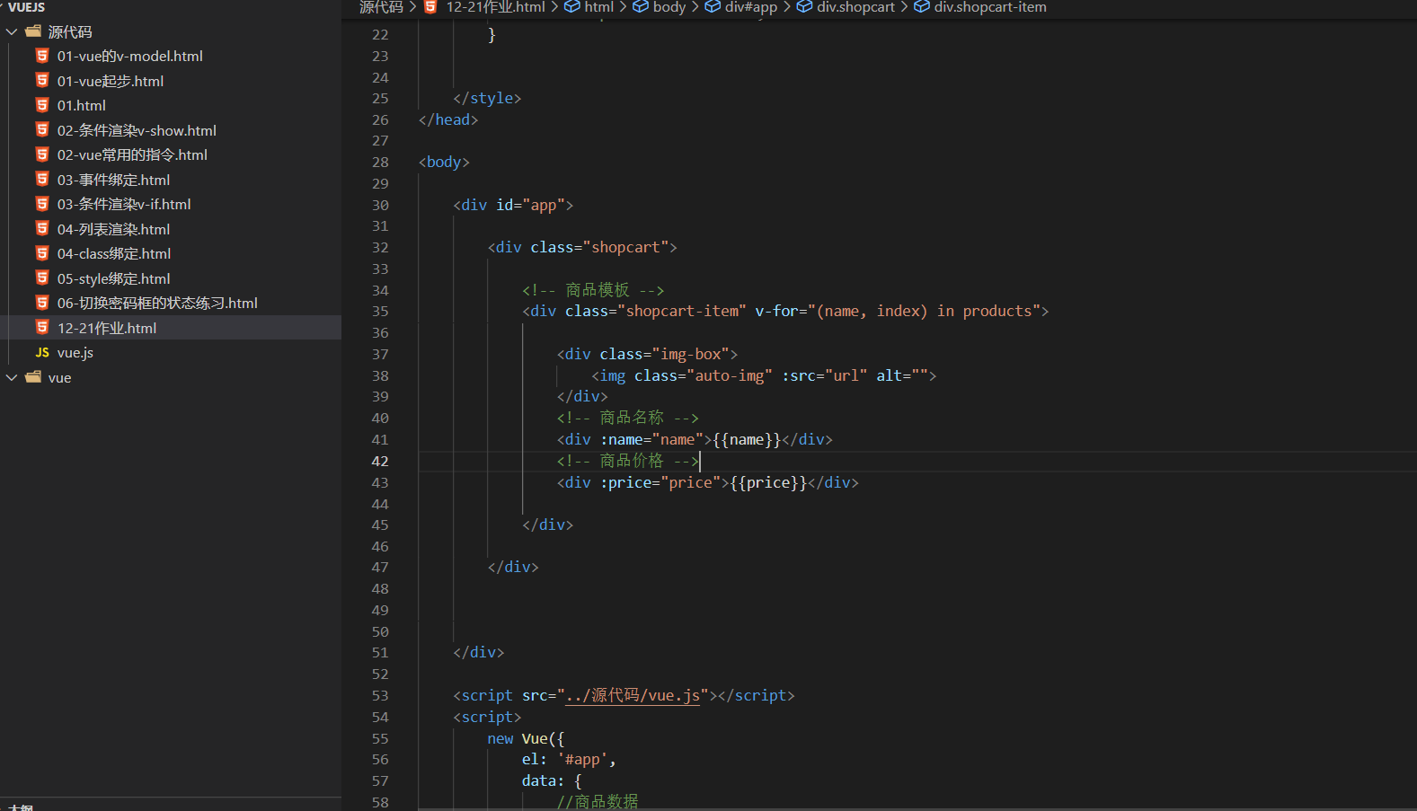This screenshot has width=1417, height=811.
Task: Click symbol icon before breadcrumb div.shopcart-item
Action: tap(921, 6)
